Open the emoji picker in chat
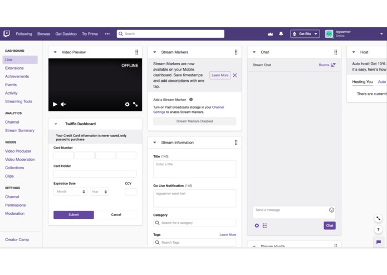This screenshot has height=275, width=387. [x=331, y=210]
